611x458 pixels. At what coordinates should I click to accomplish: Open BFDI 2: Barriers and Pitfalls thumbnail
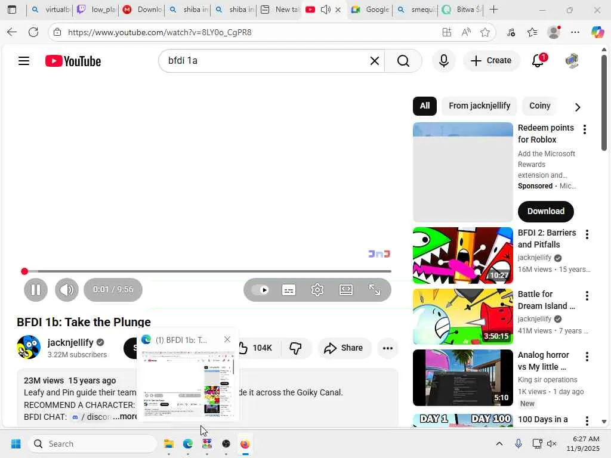tap(463, 255)
